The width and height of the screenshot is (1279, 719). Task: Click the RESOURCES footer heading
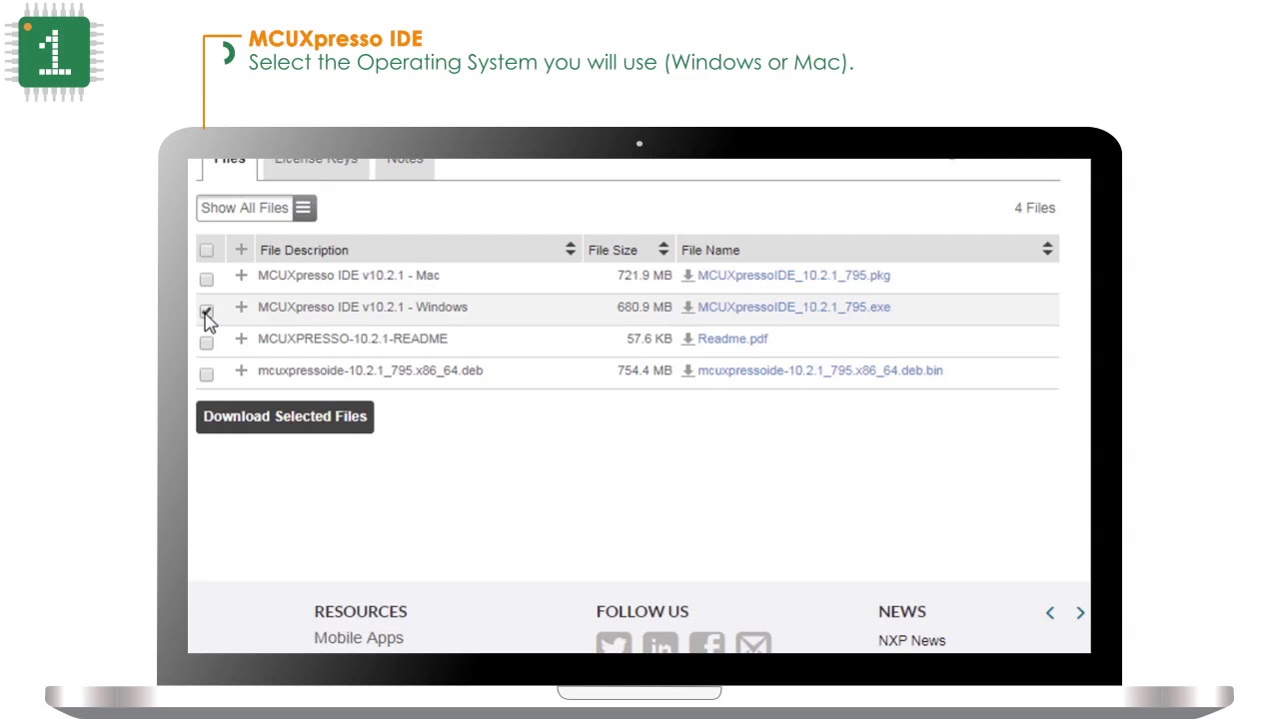point(361,611)
